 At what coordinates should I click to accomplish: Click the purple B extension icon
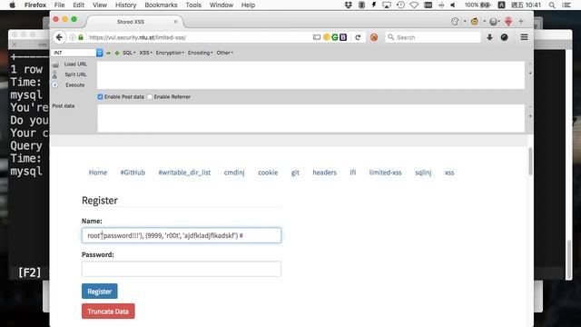pyautogui.click(x=343, y=37)
